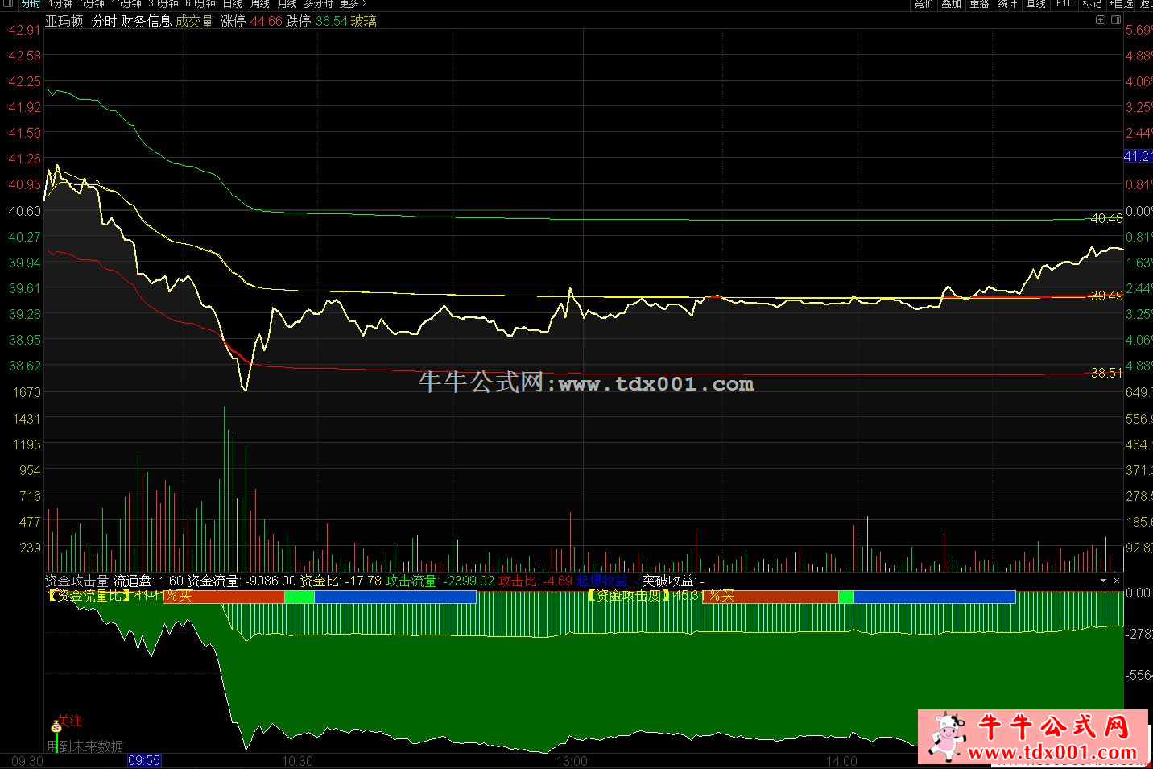Viewport: 1153px width, 769px height.
Task: Click the 牛牛公式网 cow logo
Action: [x=947, y=736]
